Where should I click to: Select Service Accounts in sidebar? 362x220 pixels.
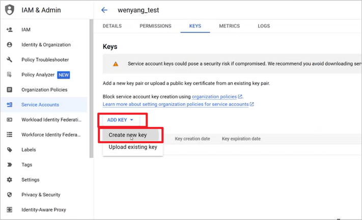[x=40, y=104]
